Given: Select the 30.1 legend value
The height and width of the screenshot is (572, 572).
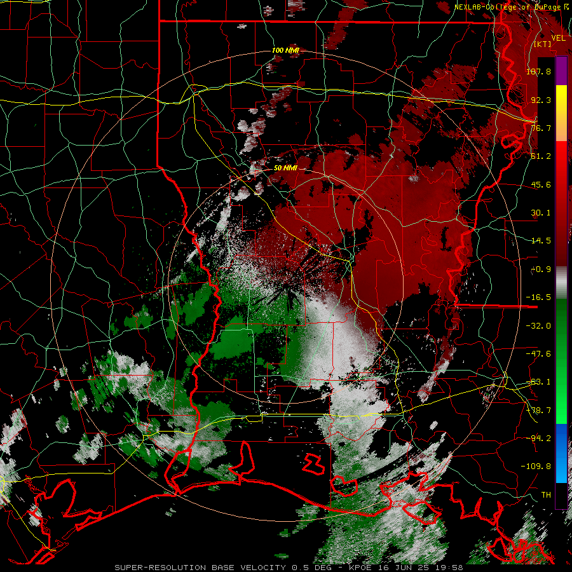Looking at the screenshot, I should pos(541,213).
